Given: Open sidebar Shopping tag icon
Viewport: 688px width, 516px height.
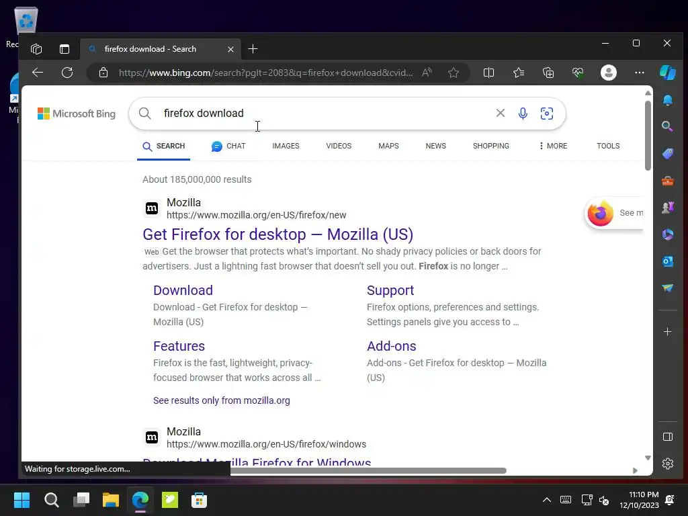Looking at the screenshot, I should tap(668, 154).
